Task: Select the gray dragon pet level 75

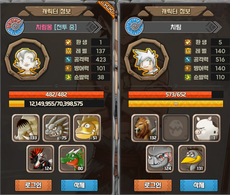Action: pyautogui.click(x=56, y=128)
